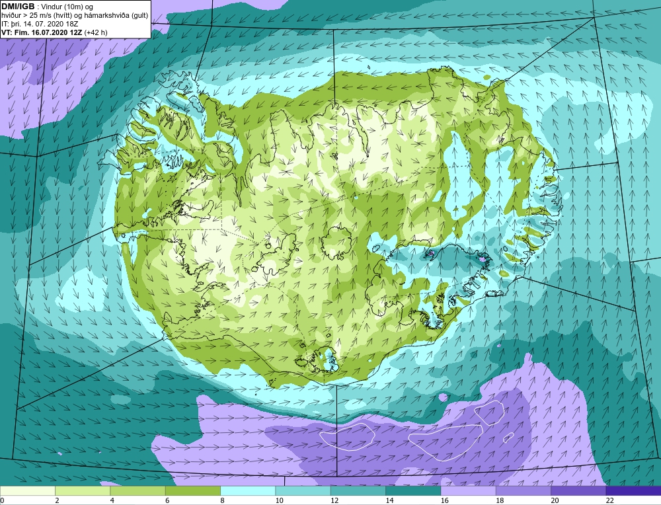Click the 22+ m/s darkest violet swatch
The image size is (661, 505).
point(633,491)
